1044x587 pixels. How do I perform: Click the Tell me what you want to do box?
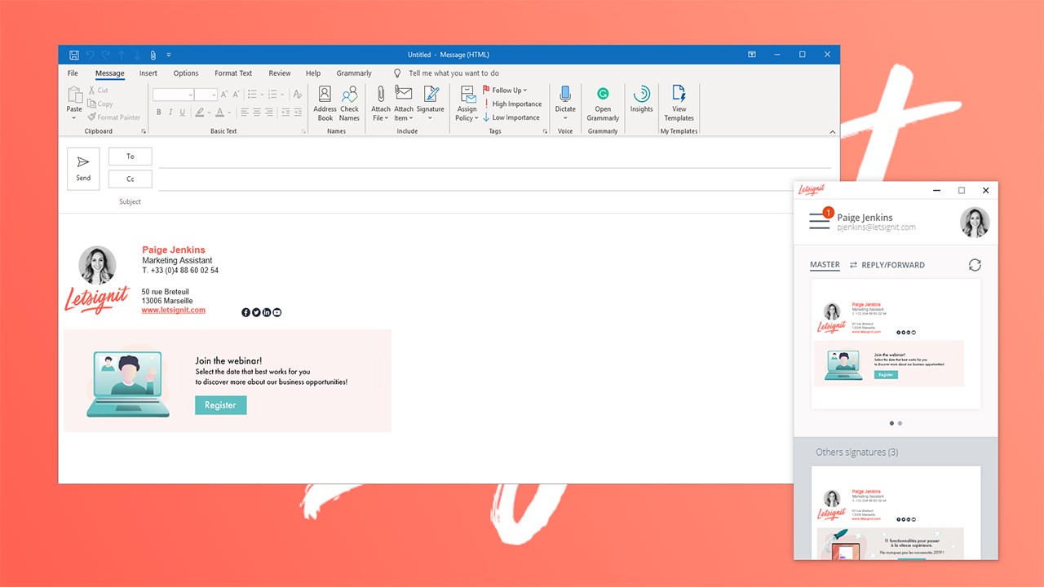[453, 73]
